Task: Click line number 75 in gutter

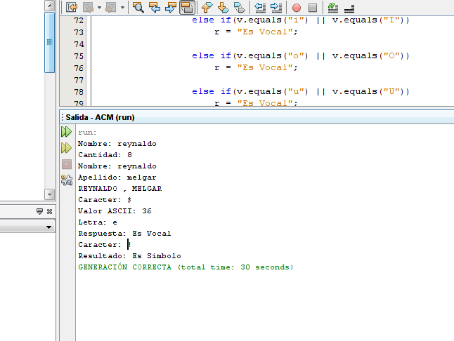Action: pos(79,56)
